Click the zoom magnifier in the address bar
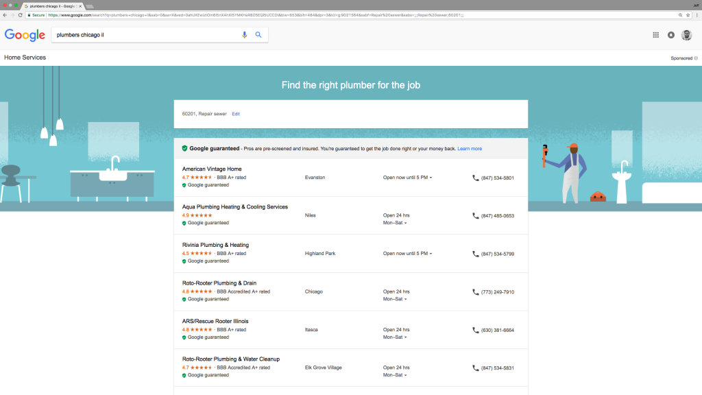The width and height of the screenshot is (702, 395). click(x=681, y=15)
